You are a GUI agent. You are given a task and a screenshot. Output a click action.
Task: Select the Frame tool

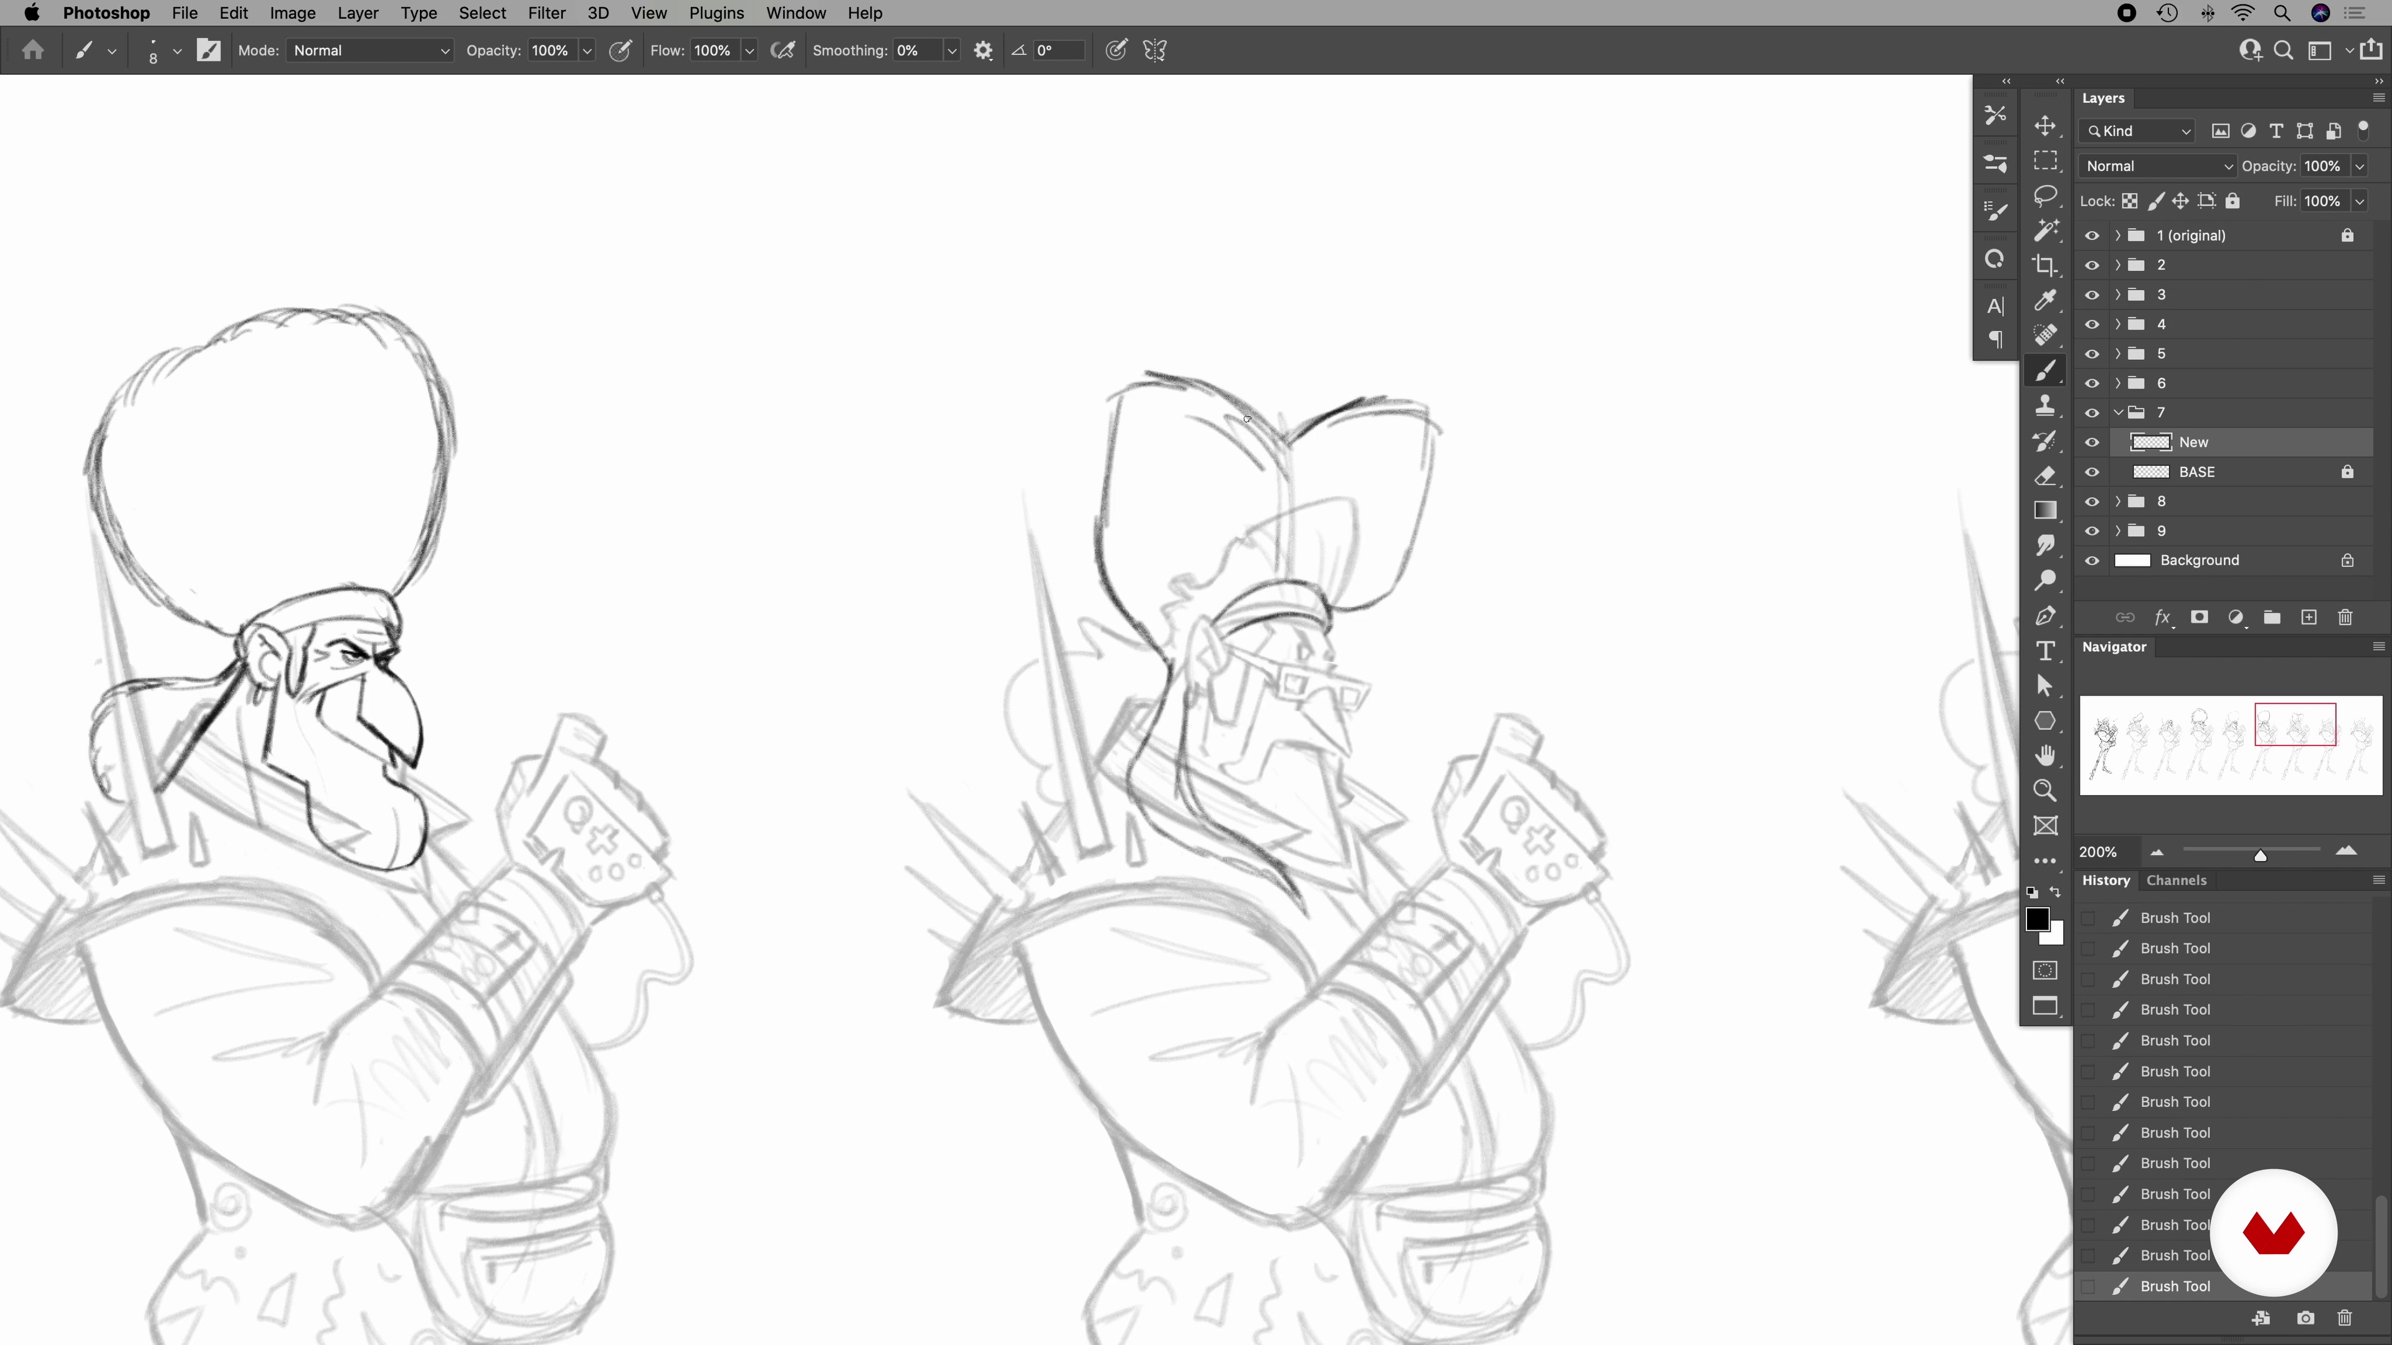click(x=2044, y=826)
